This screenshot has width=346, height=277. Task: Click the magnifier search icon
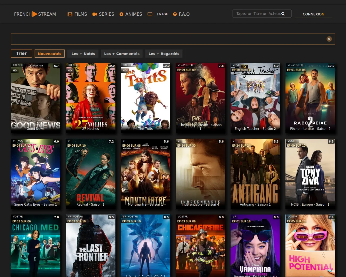point(283,14)
